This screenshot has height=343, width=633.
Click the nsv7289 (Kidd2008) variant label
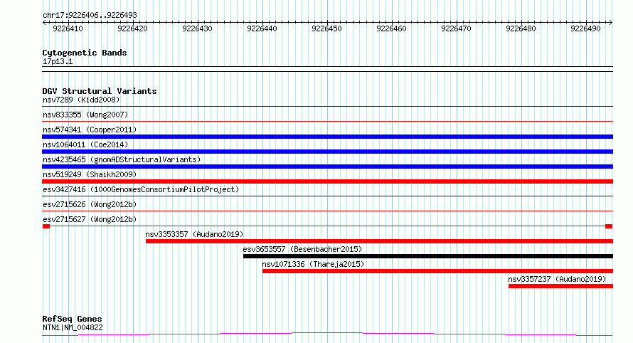[81, 100]
